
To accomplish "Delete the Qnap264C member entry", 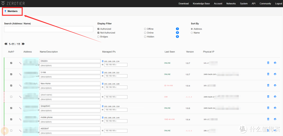I will (268, 108).
